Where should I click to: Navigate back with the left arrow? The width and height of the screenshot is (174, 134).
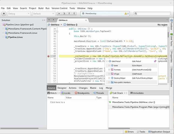click(x=49, y=20)
